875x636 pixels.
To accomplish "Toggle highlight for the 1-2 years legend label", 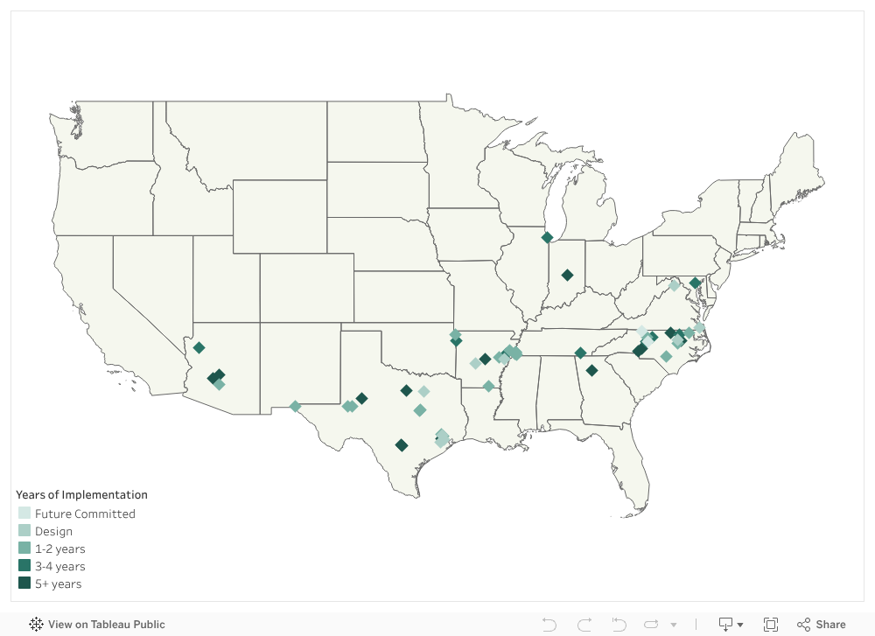I will (59, 549).
